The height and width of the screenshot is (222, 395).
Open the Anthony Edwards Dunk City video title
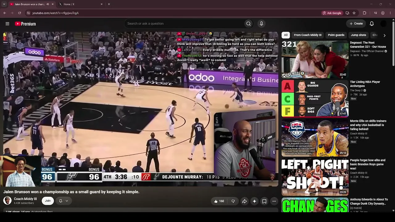click(369, 201)
